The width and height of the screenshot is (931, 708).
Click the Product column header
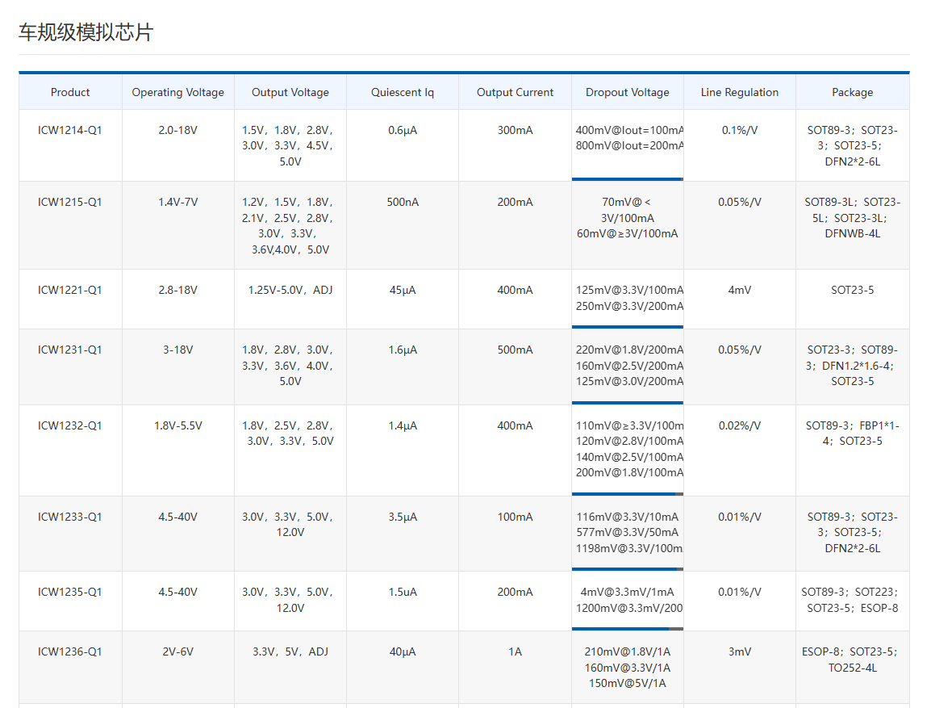click(70, 92)
